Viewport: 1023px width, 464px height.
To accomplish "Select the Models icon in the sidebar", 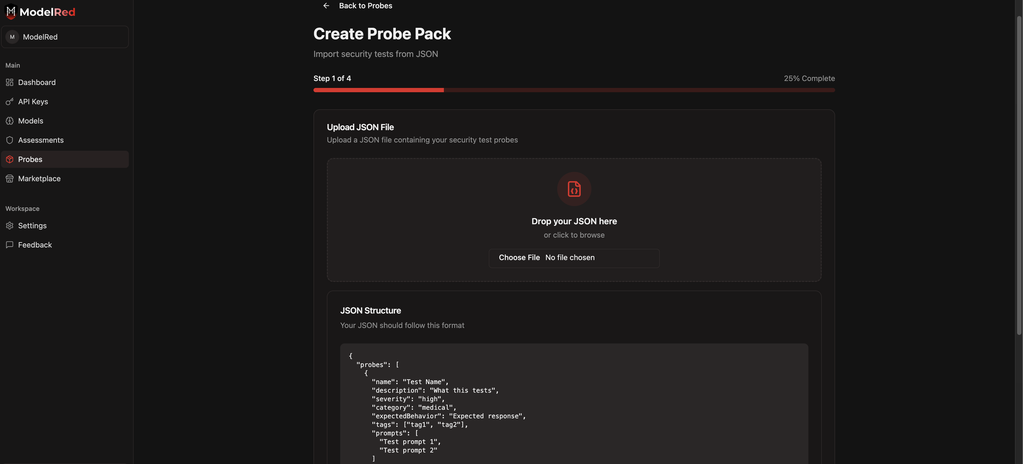I will point(10,120).
